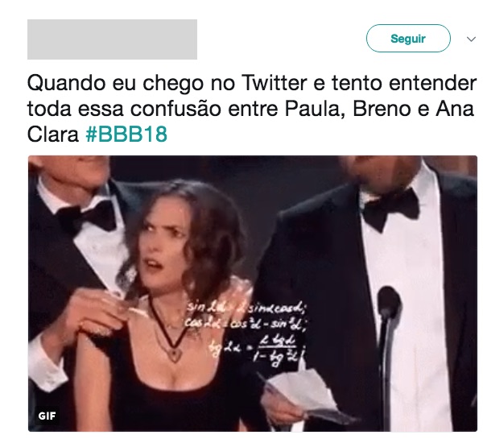This screenshot has width=483, height=443.
Task: Click the word Clara before the hashtag
Action: 53,135
